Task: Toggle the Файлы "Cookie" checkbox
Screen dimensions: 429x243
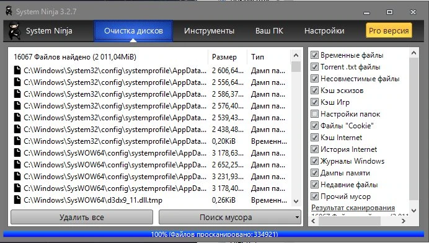Action: (315, 126)
